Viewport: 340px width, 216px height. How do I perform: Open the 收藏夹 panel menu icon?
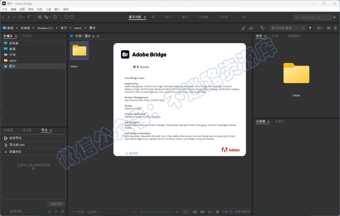(16, 36)
